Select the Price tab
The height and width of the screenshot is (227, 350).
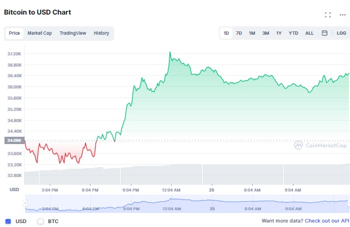tap(14, 33)
